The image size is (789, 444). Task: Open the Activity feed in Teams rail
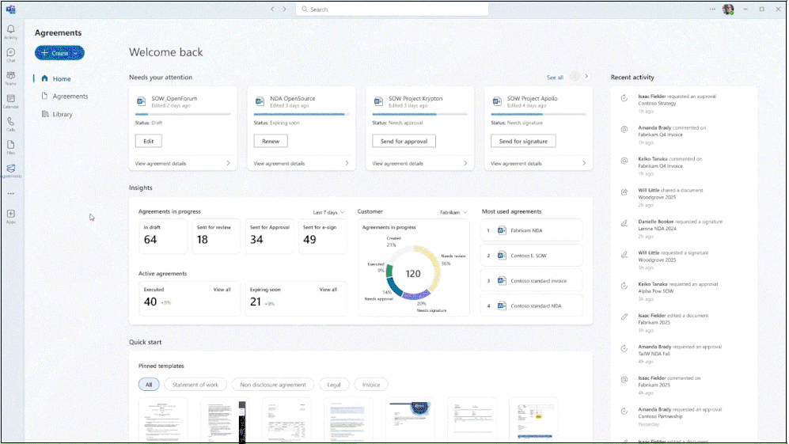click(10, 32)
